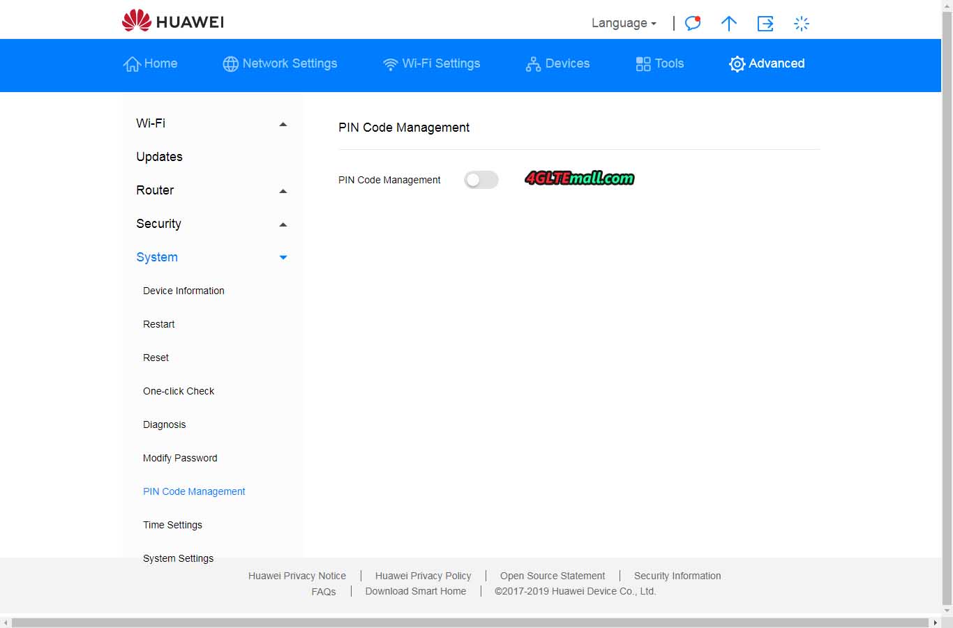Go to the Devices tab
This screenshot has height=628, width=953.
pyautogui.click(x=557, y=63)
